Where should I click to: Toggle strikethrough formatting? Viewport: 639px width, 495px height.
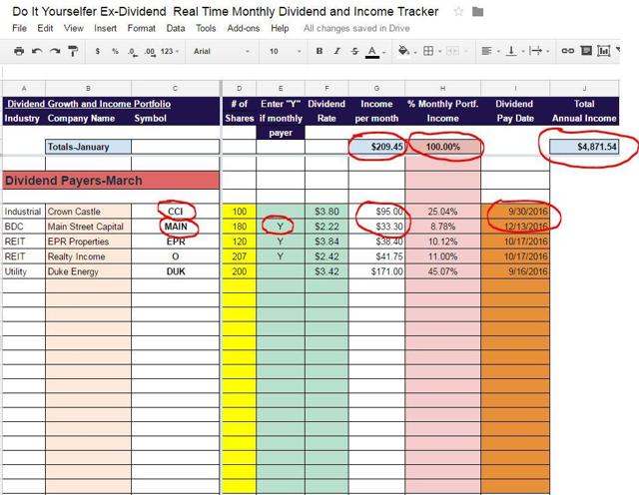(355, 51)
